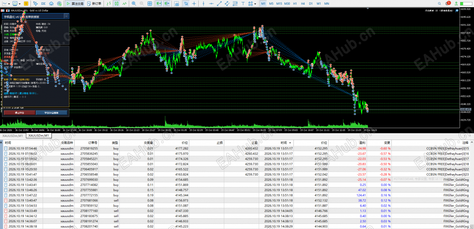Switch to the M1 timeframe
474x229 pixels.
tap(263, 4)
